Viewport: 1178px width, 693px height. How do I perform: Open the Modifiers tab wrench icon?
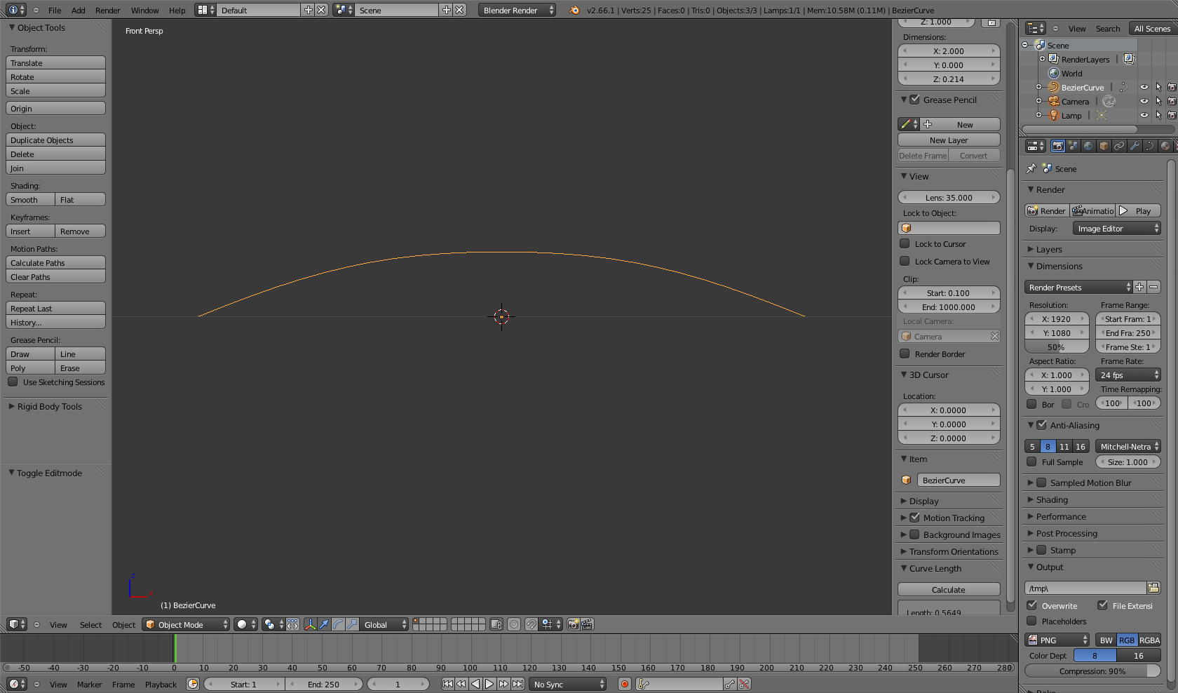pos(1135,146)
